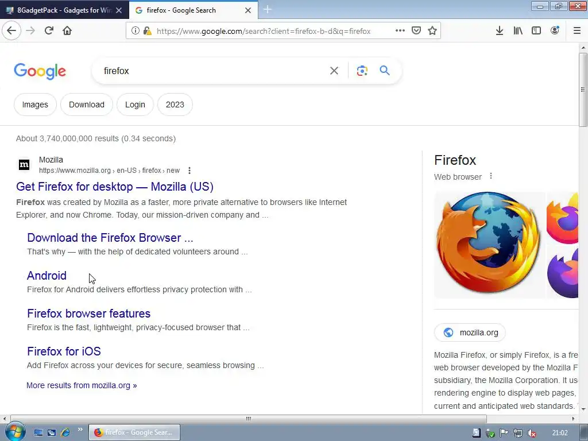588x441 pixels.
Task: Open the Windows Start menu
Action: click(15, 432)
